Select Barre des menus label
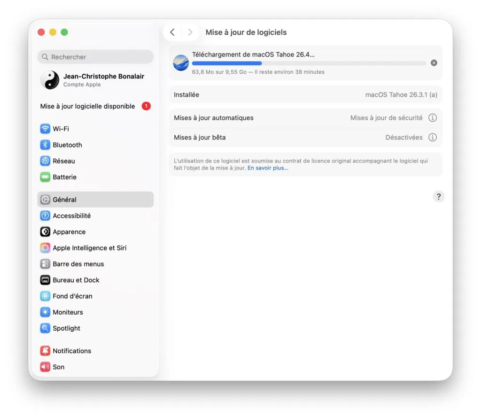This screenshot has height=418, width=481. click(x=78, y=264)
